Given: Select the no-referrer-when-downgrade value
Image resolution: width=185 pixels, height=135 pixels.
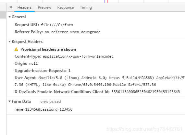Looking at the screenshot, I should coord(73,32).
